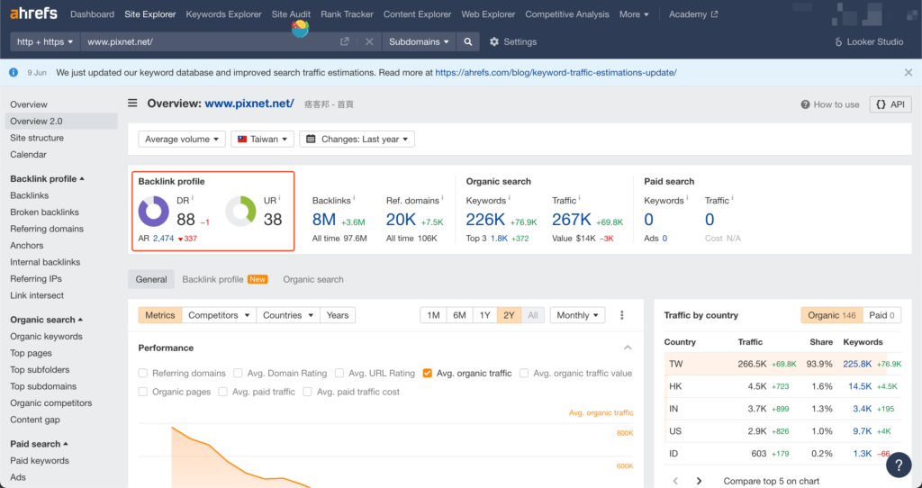Open the help chat question bubble
The image size is (922, 488).
[x=899, y=465]
